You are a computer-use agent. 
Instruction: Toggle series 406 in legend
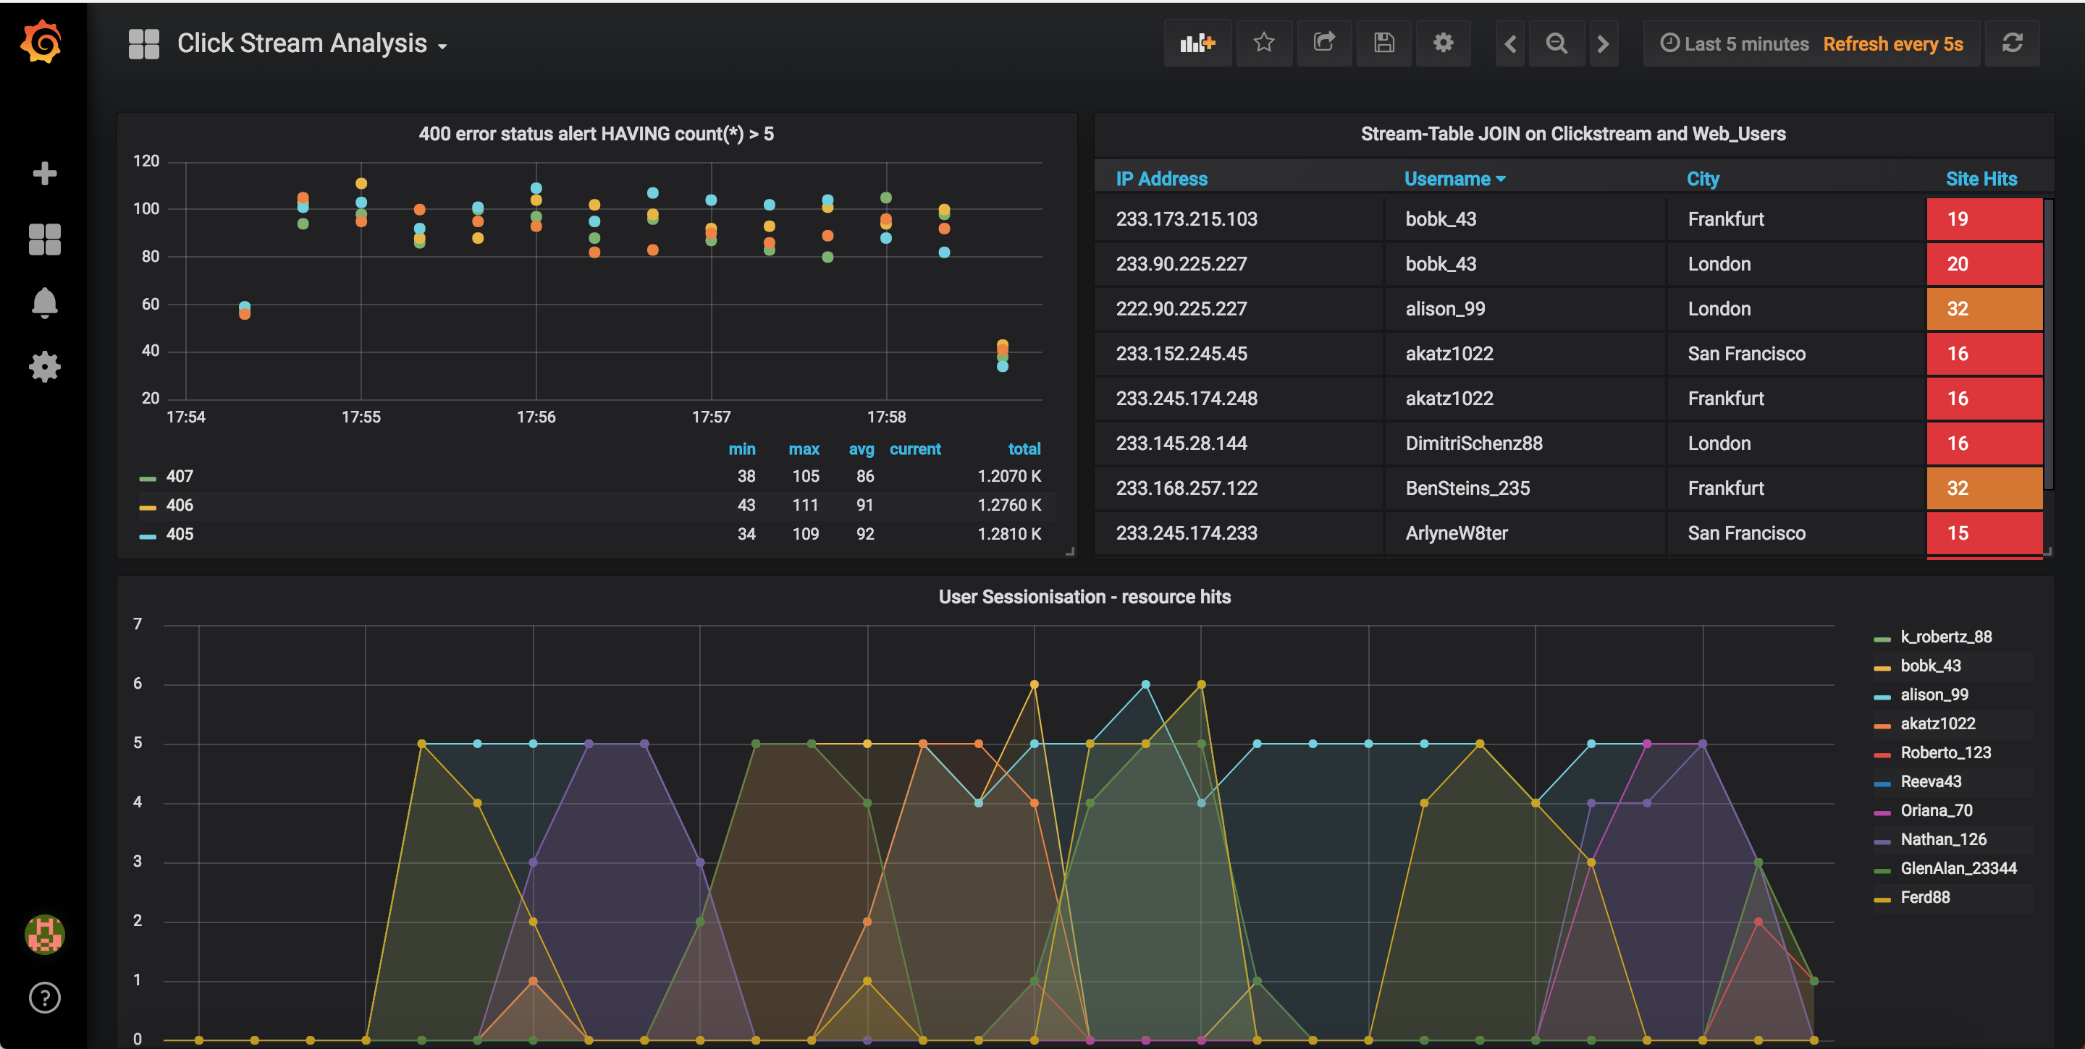pos(180,506)
